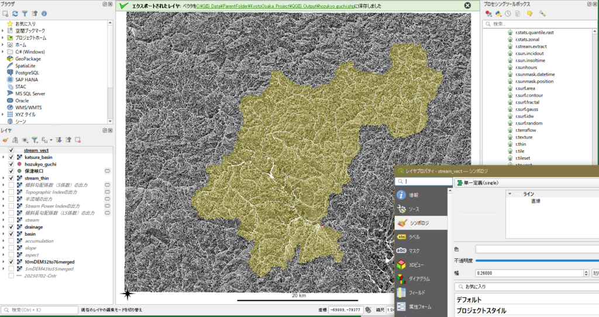Select GeoPackage in the browser
This screenshot has width=599, height=317.
click(x=27, y=58)
